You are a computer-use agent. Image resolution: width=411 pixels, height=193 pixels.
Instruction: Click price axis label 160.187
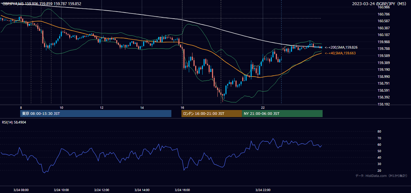click(x=383, y=35)
